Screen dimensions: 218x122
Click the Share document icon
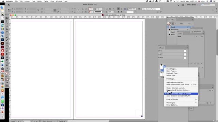click(183, 5)
